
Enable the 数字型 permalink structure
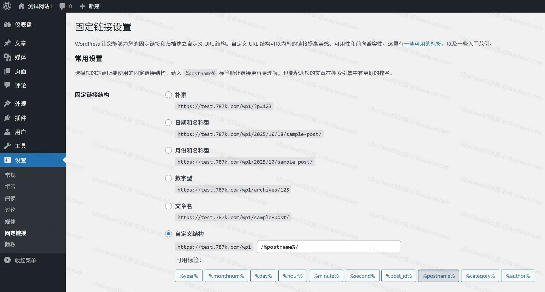point(168,178)
